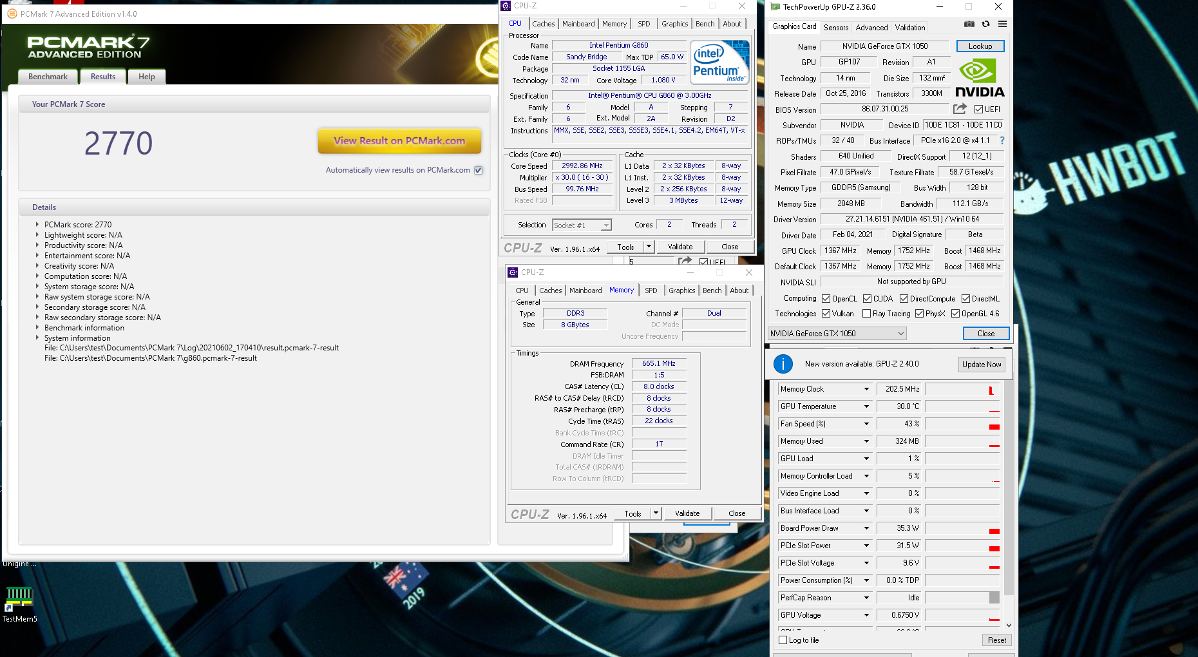Open the Board Power Draw sensor dropdown

coord(866,528)
